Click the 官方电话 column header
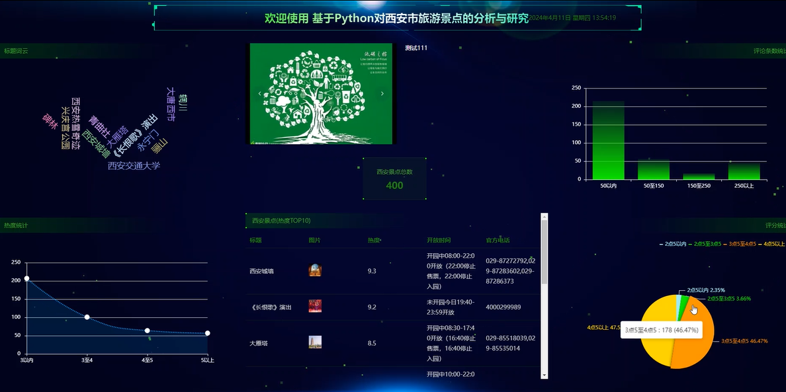 click(498, 241)
